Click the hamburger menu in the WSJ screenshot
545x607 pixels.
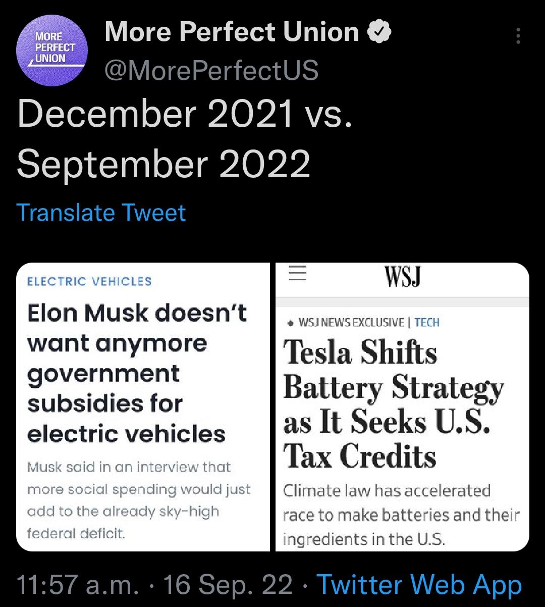[x=297, y=274]
